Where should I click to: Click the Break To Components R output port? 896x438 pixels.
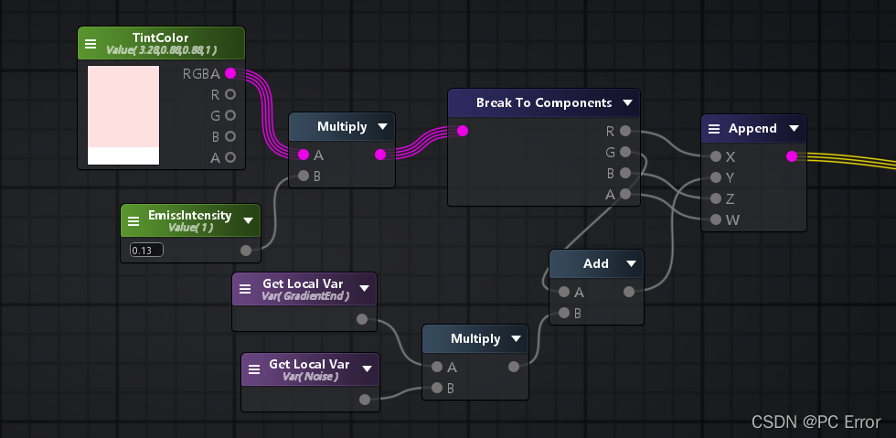625,131
